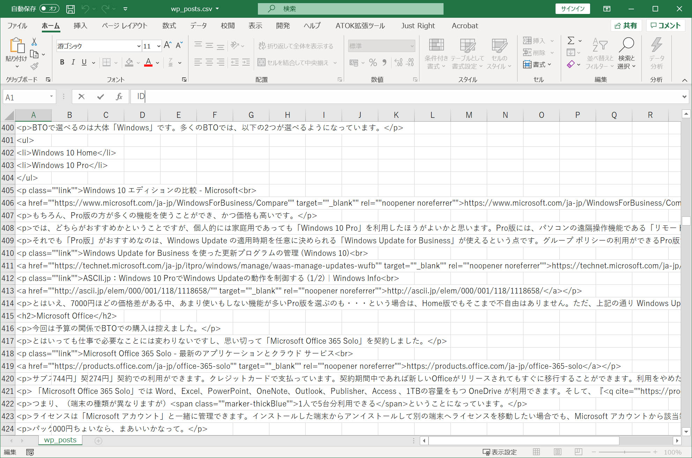Toggle the AutoSave switch
This screenshot has height=458, width=692.
pos(49,9)
